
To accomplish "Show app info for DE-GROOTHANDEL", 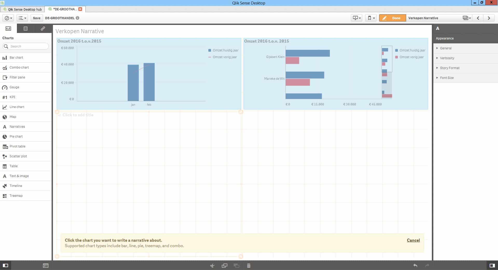I will pos(78,18).
